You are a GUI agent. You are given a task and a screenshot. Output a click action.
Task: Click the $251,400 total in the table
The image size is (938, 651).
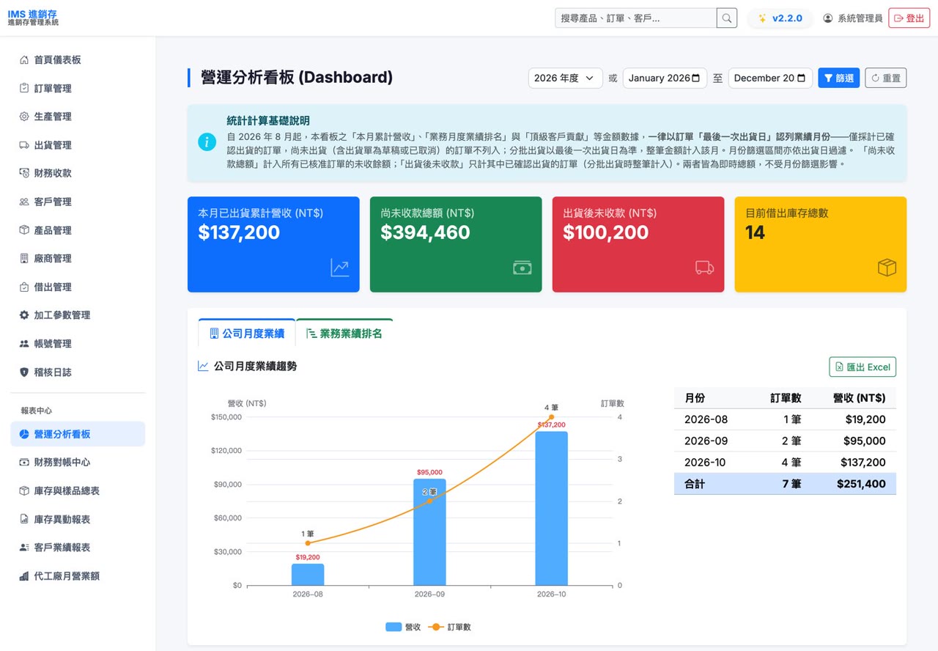click(x=861, y=484)
